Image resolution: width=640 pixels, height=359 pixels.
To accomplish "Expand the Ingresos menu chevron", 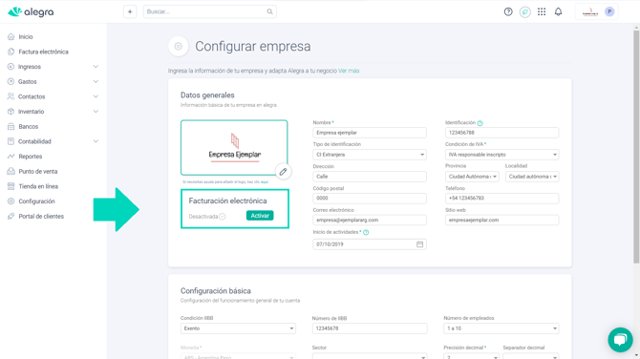I will (x=96, y=67).
